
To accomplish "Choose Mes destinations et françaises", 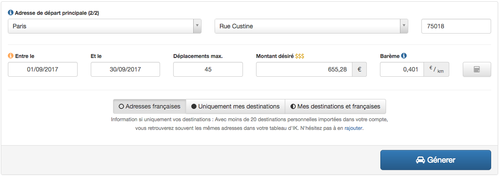I will [x=335, y=106].
